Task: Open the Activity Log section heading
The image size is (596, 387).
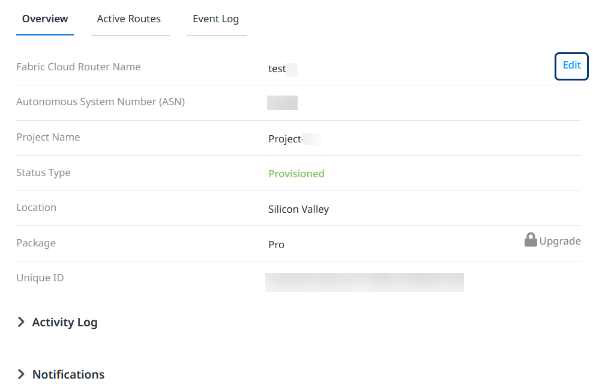Action: 65,322
